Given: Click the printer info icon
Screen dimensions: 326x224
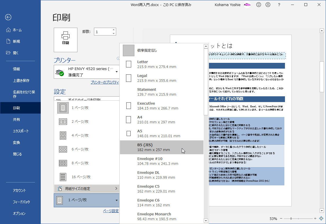Looking at the screenshot, I should 118,59.
